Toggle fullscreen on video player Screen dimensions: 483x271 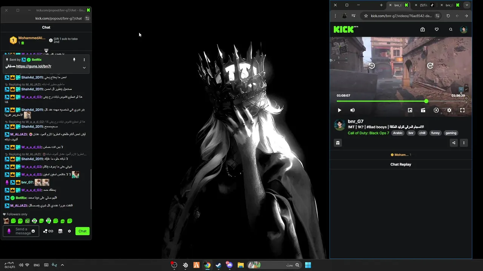(x=462, y=110)
